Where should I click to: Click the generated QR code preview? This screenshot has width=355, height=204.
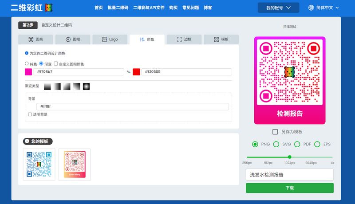(290, 80)
